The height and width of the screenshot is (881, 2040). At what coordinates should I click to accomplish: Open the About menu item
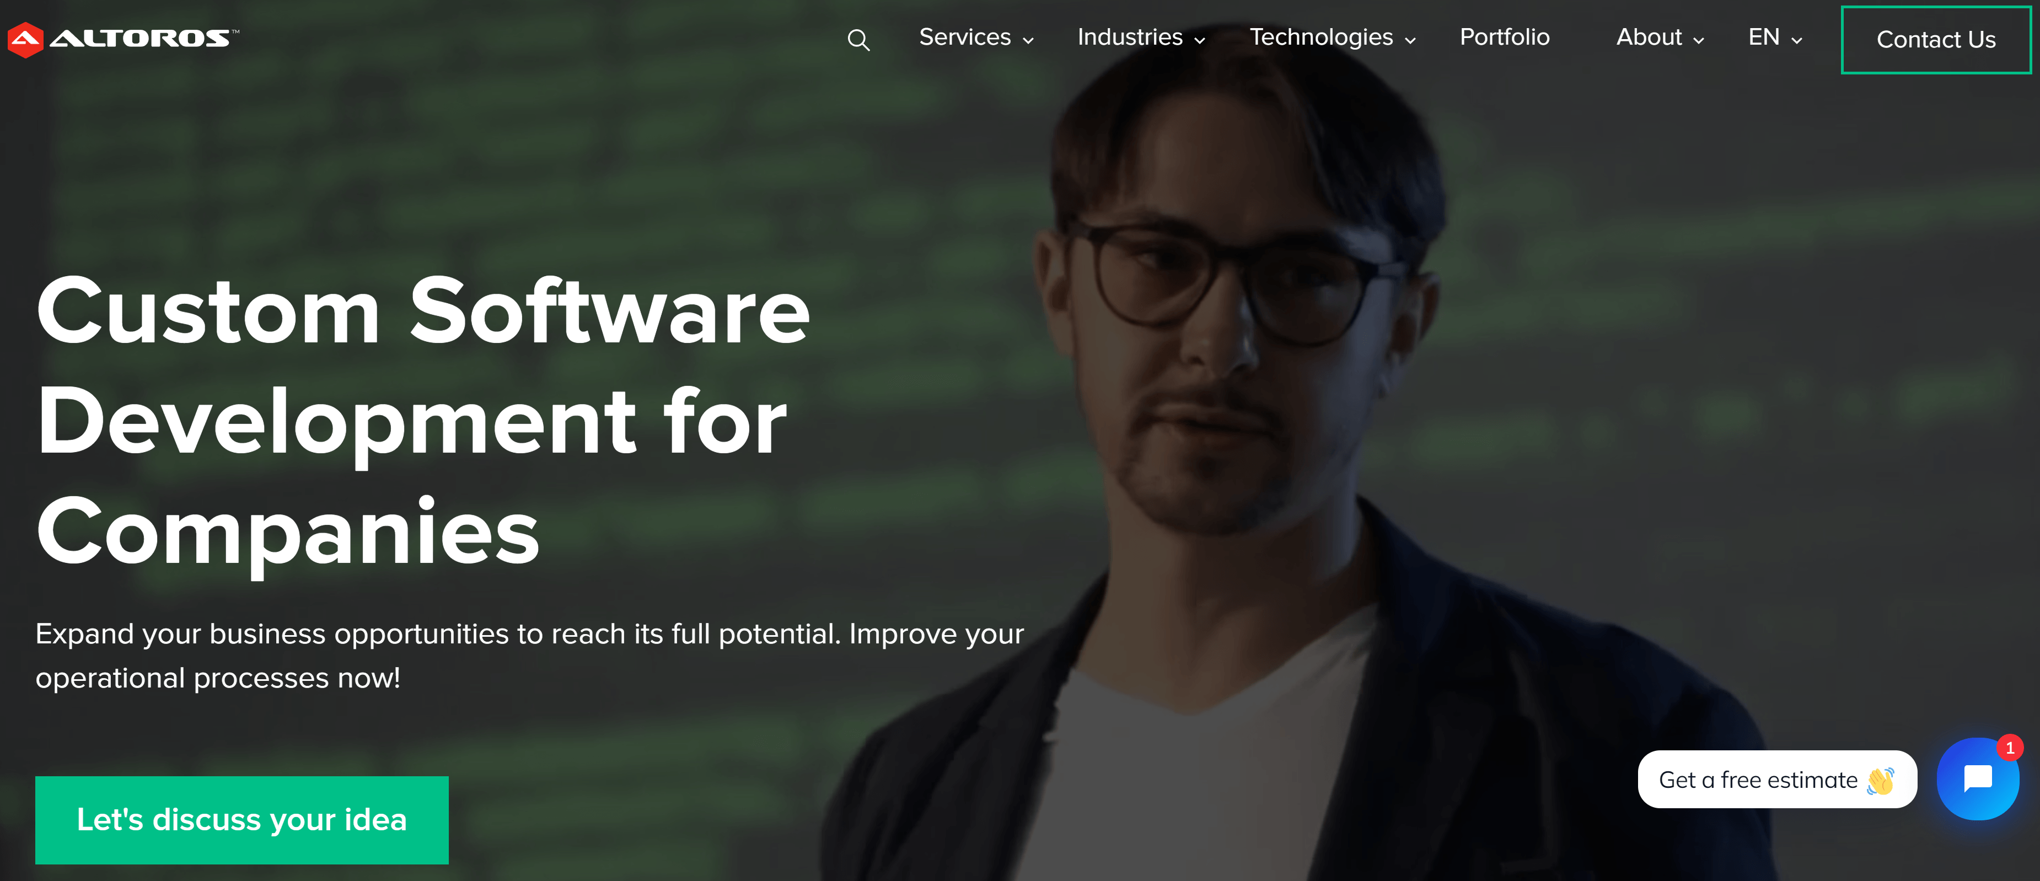(x=1649, y=37)
